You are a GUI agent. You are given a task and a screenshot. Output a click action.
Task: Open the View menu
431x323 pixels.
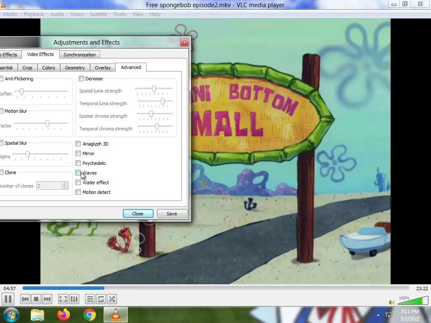[138, 14]
